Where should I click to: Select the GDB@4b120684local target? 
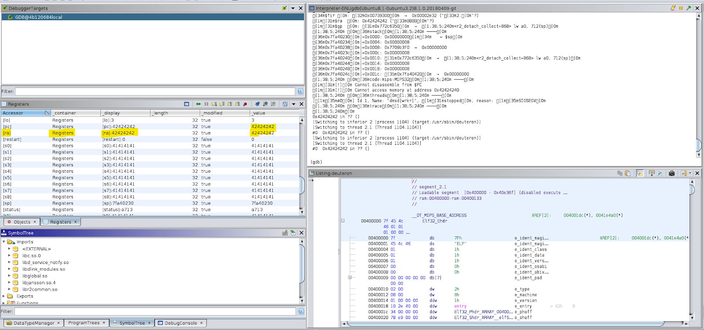pos(39,17)
